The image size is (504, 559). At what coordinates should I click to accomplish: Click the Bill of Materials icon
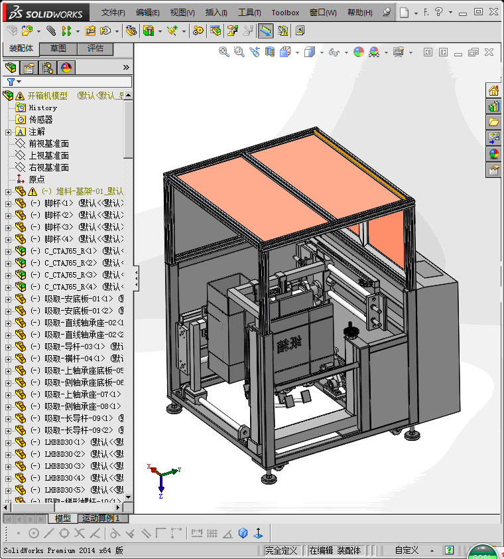[216, 31]
